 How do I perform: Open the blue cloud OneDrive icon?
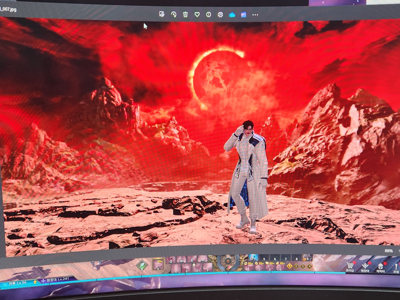click(232, 15)
